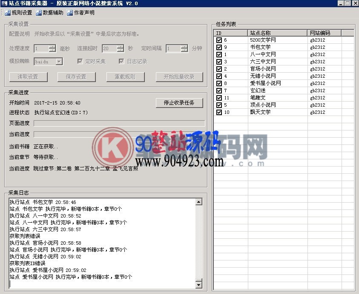
Task: Click status text 执行站点玄幻迷(ID:7)
Action: (x=61, y=113)
